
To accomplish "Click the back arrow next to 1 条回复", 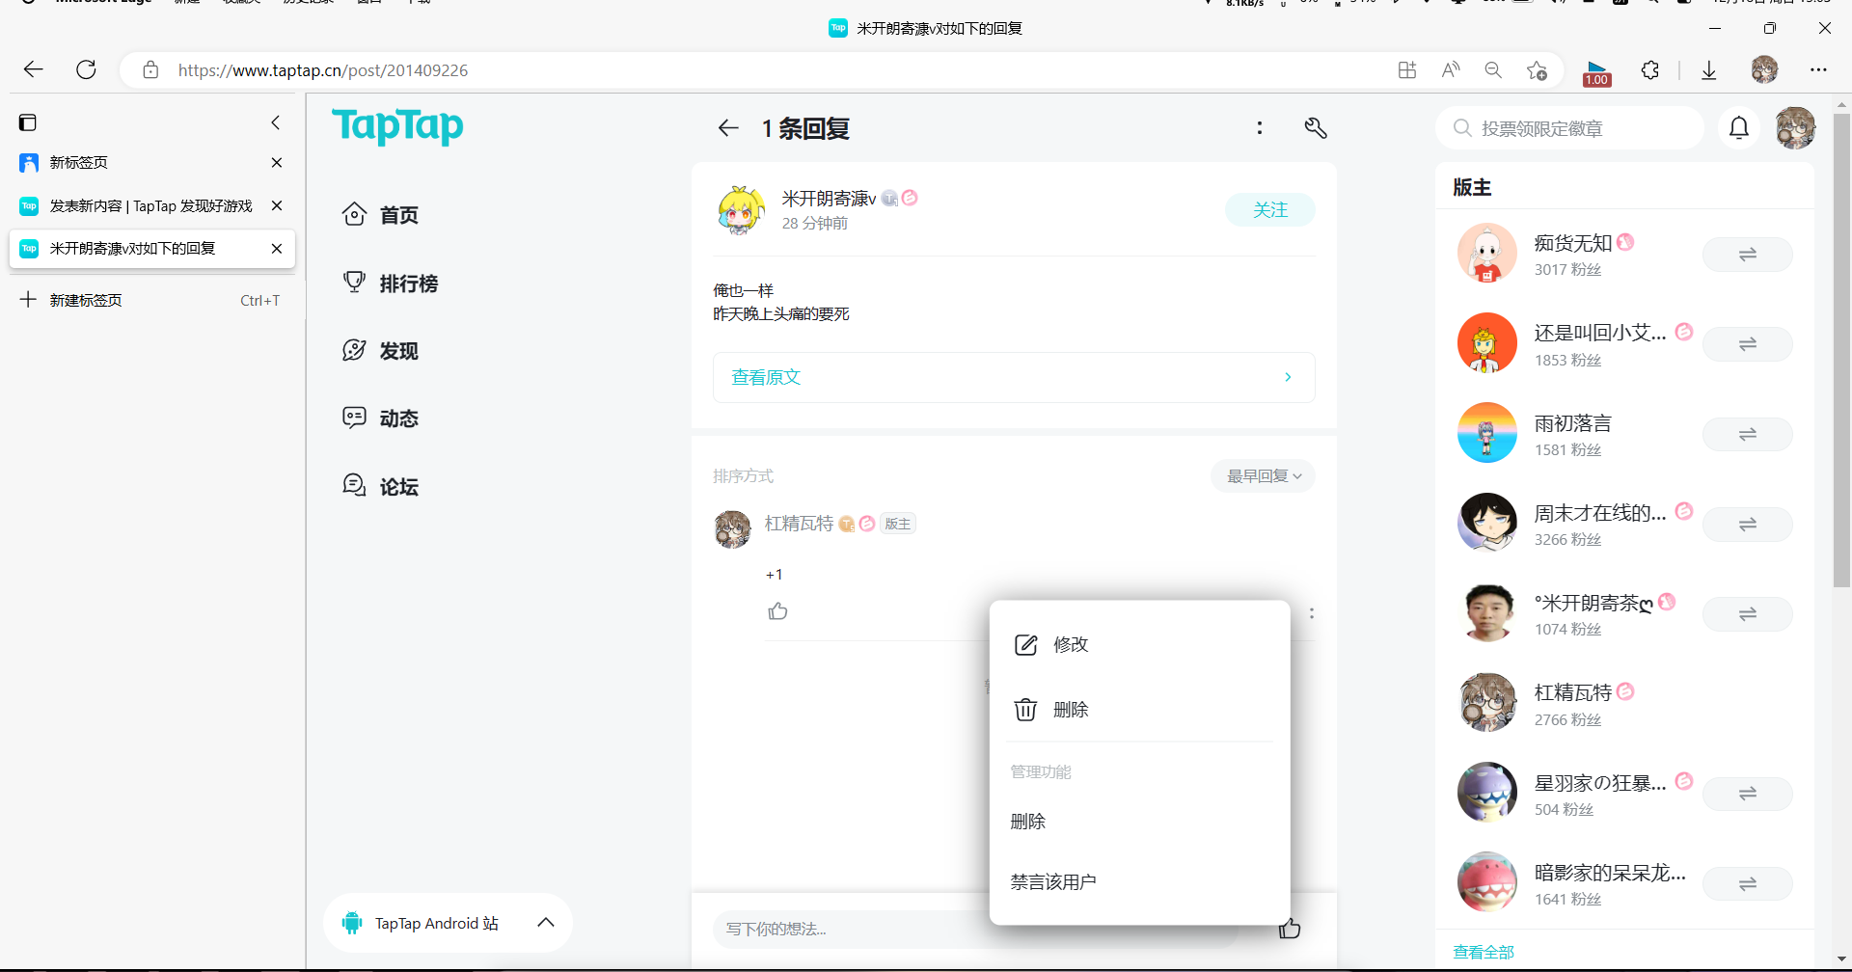I will click(x=728, y=127).
